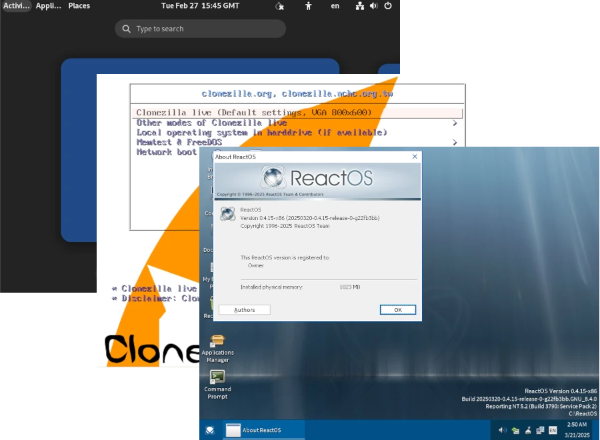Click the 'Version 0.4.15-x86' line in the dialog

click(x=310, y=218)
